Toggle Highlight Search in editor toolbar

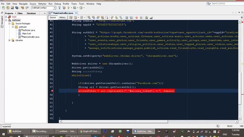(103, 18)
